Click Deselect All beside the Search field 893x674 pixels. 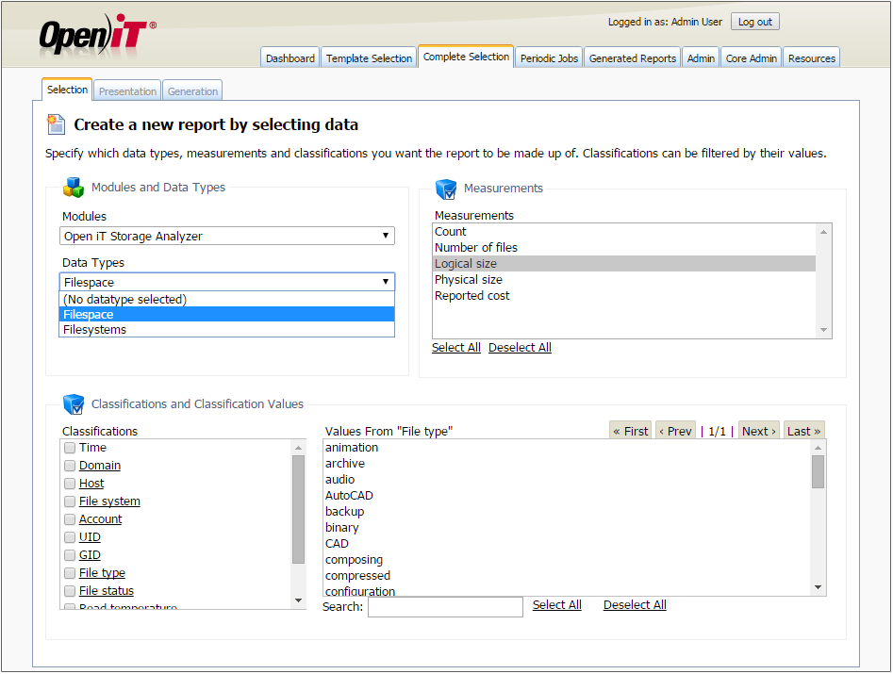pyautogui.click(x=635, y=605)
